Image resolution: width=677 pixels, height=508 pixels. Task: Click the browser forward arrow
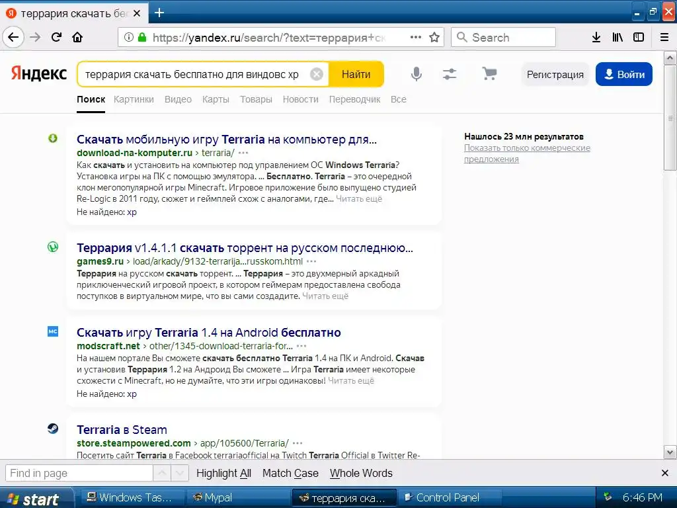point(35,37)
